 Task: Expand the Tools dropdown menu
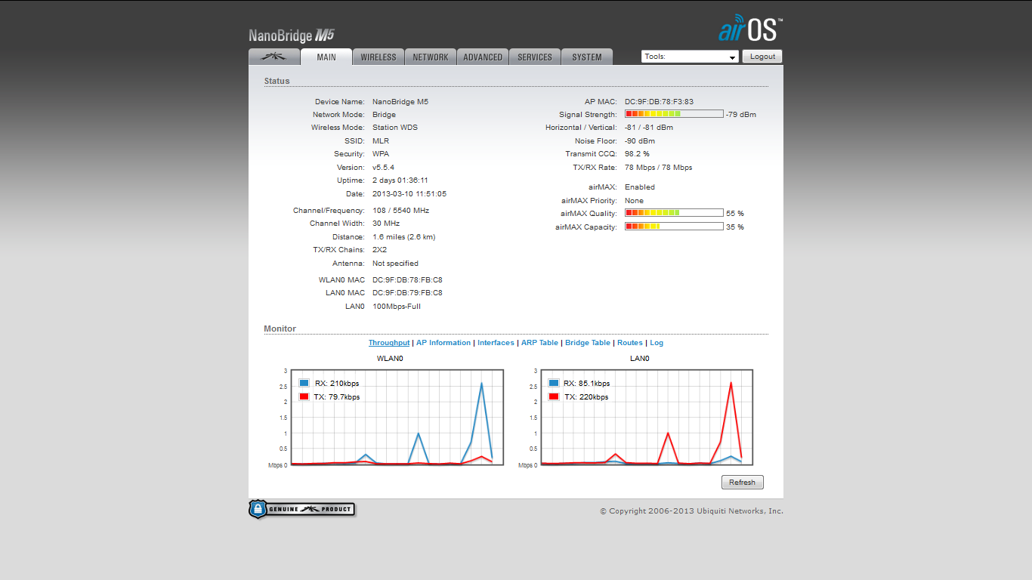[x=690, y=57]
